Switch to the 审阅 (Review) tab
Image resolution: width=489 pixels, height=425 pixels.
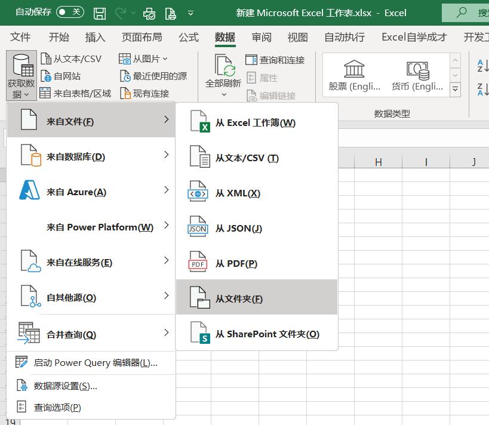pos(262,37)
